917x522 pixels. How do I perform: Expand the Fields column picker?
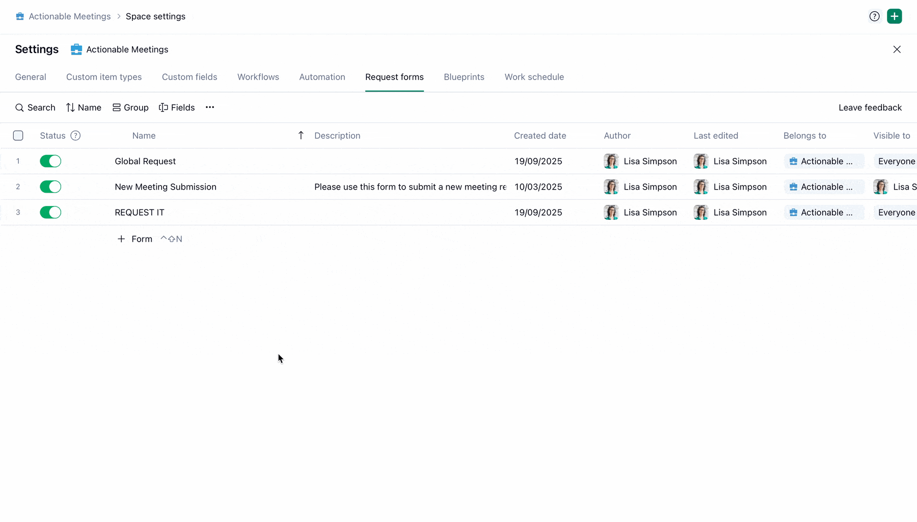point(177,108)
